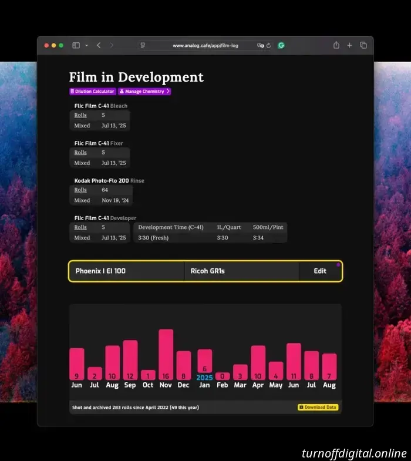The height and width of the screenshot is (461, 411).
Task: Select the Feb bar showing 0
Action: click(x=223, y=376)
